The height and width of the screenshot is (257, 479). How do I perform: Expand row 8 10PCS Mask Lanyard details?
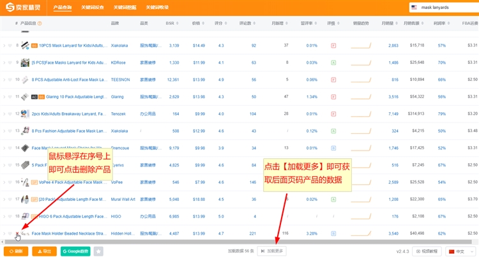4,46
